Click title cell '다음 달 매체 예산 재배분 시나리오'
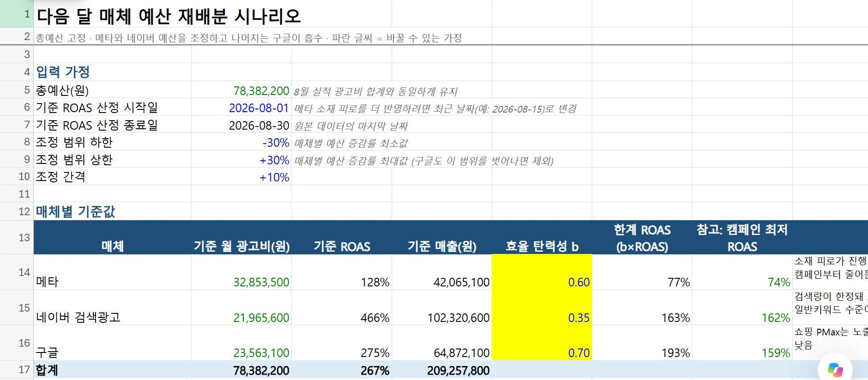868x380 pixels. tap(169, 16)
